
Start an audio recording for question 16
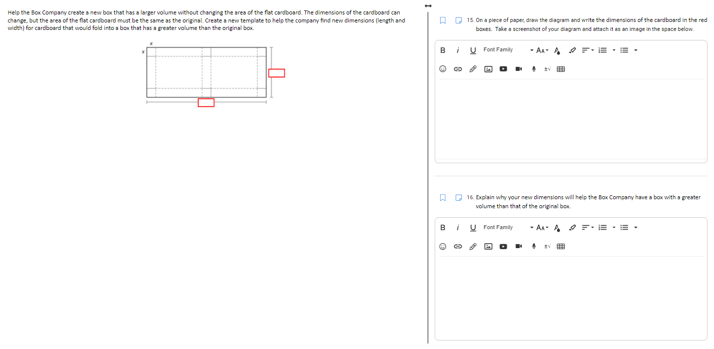click(x=534, y=246)
